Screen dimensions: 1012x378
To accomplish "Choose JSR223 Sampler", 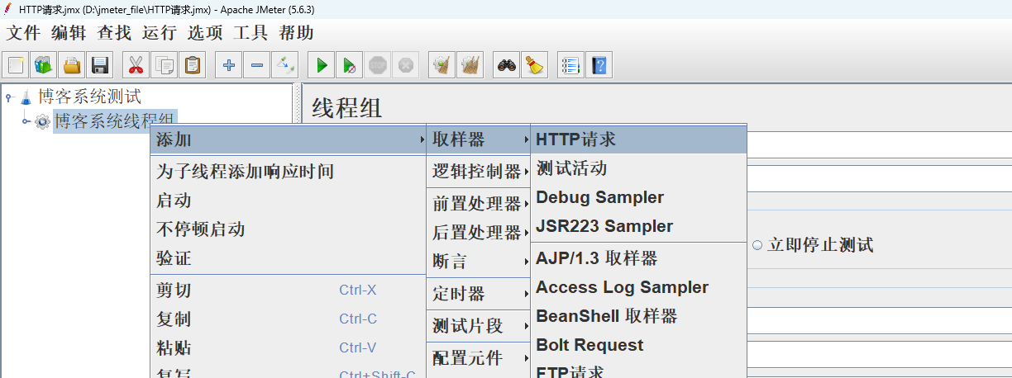I will click(x=638, y=226).
